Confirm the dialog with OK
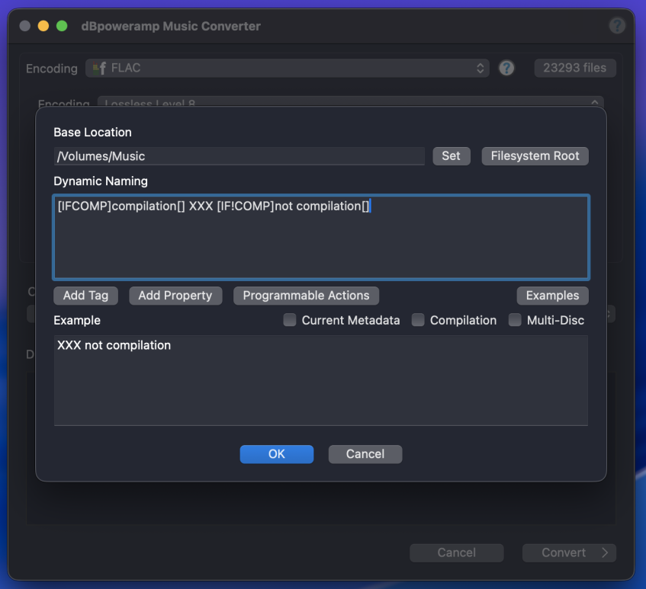Image resolution: width=646 pixels, height=589 pixels. click(276, 454)
